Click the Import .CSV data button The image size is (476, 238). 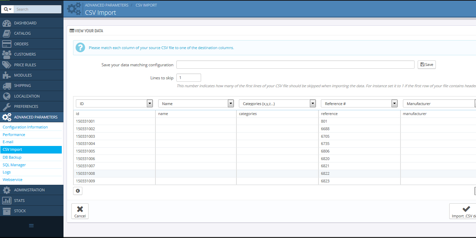point(463,211)
